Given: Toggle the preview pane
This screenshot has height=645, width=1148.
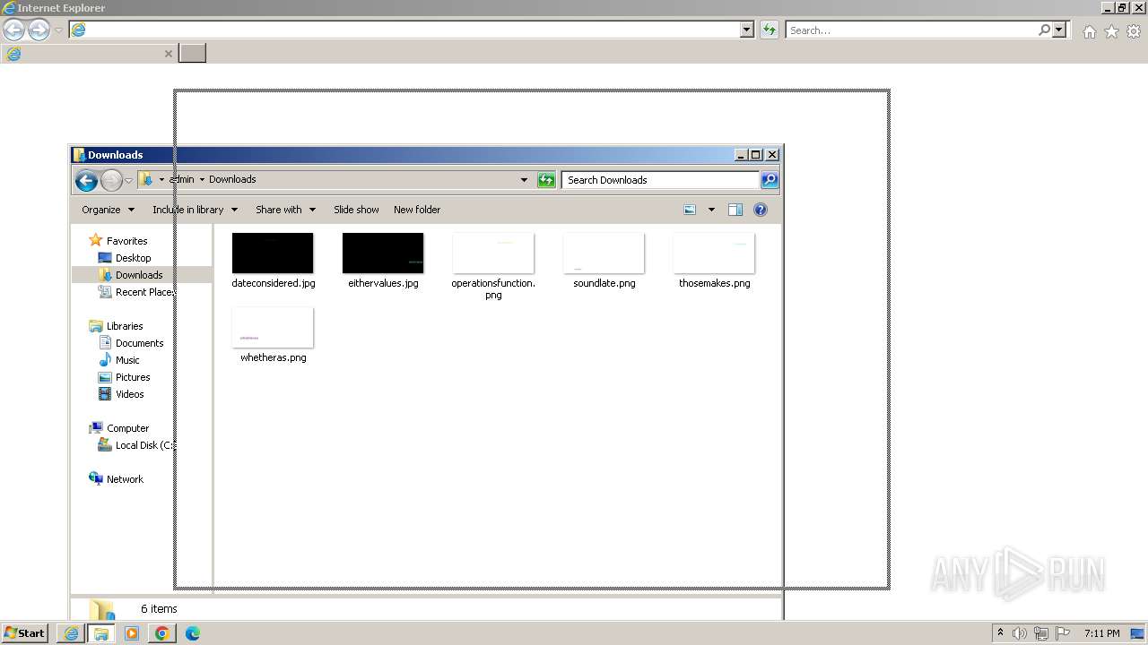Looking at the screenshot, I should (x=735, y=210).
